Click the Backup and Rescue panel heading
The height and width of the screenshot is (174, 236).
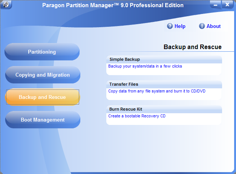pos(192,47)
